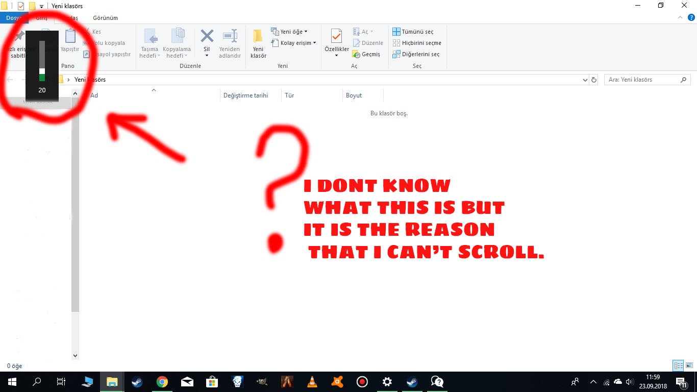The image size is (697, 392).
Task: Sort by Değiştirme tarihi column header
Action: pyautogui.click(x=251, y=95)
